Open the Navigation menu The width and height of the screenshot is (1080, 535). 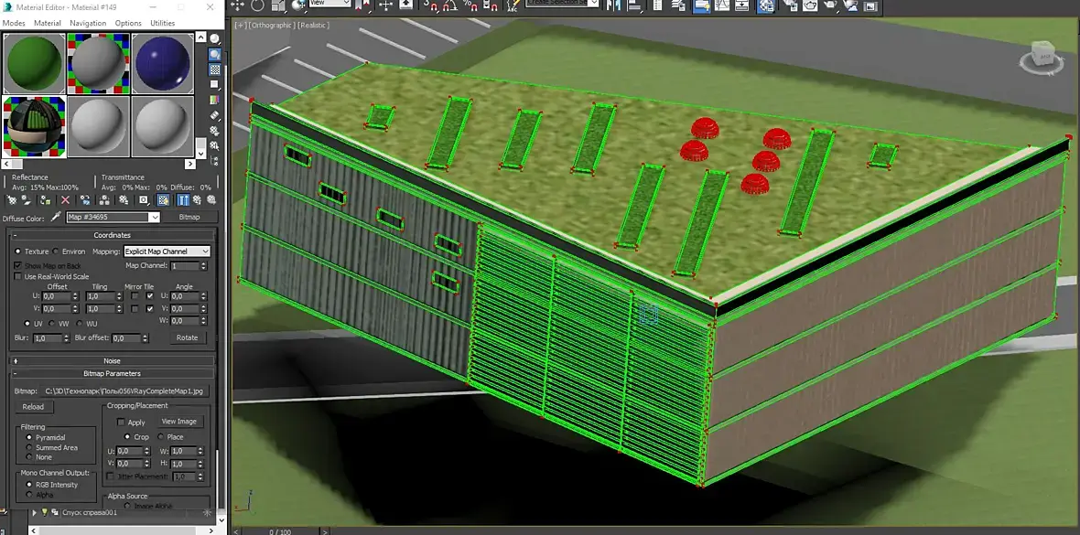(x=88, y=23)
